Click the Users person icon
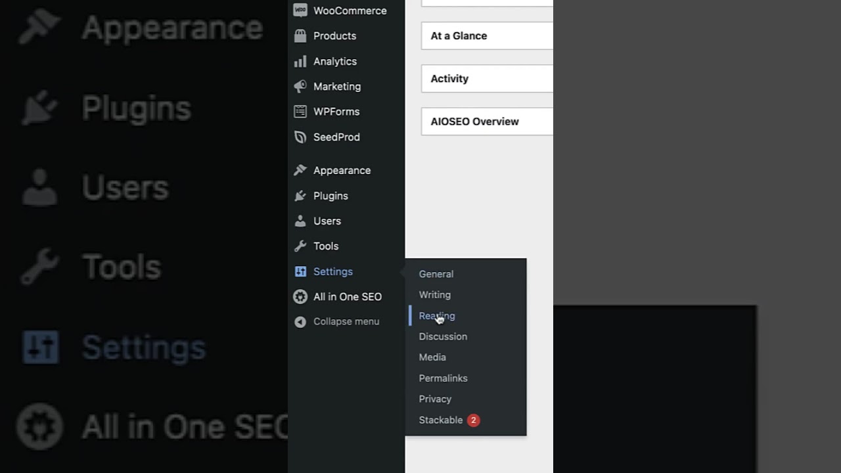The height and width of the screenshot is (473, 841). pyautogui.click(x=300, y=221)
